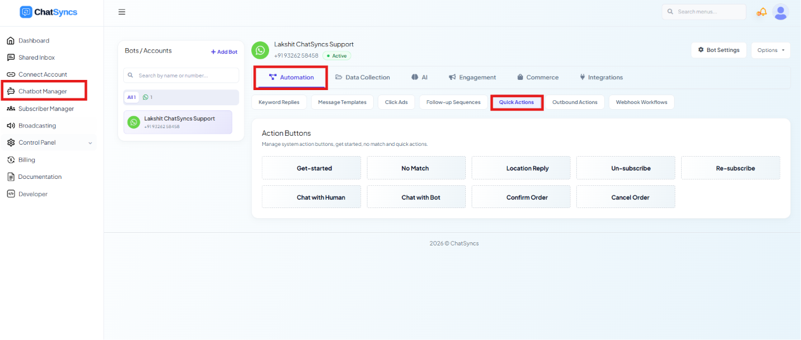The height and width of the screenshot is (340, 801).
Task: Switch to the Automation tab
Action: 291,77
